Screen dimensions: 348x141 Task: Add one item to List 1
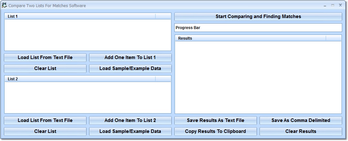(130, 57)
